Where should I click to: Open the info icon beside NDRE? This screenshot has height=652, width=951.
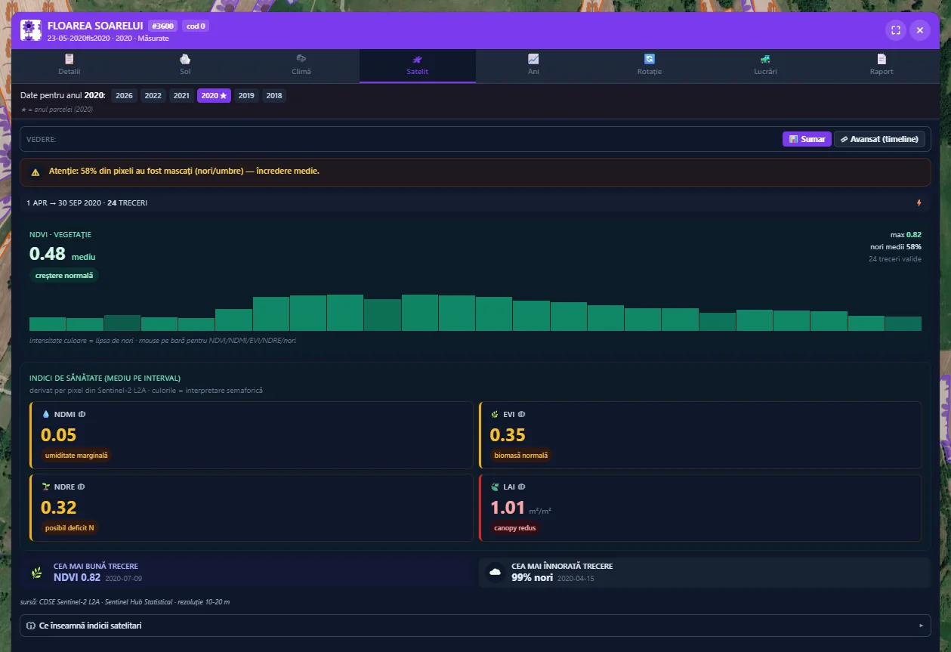point(82,487)
